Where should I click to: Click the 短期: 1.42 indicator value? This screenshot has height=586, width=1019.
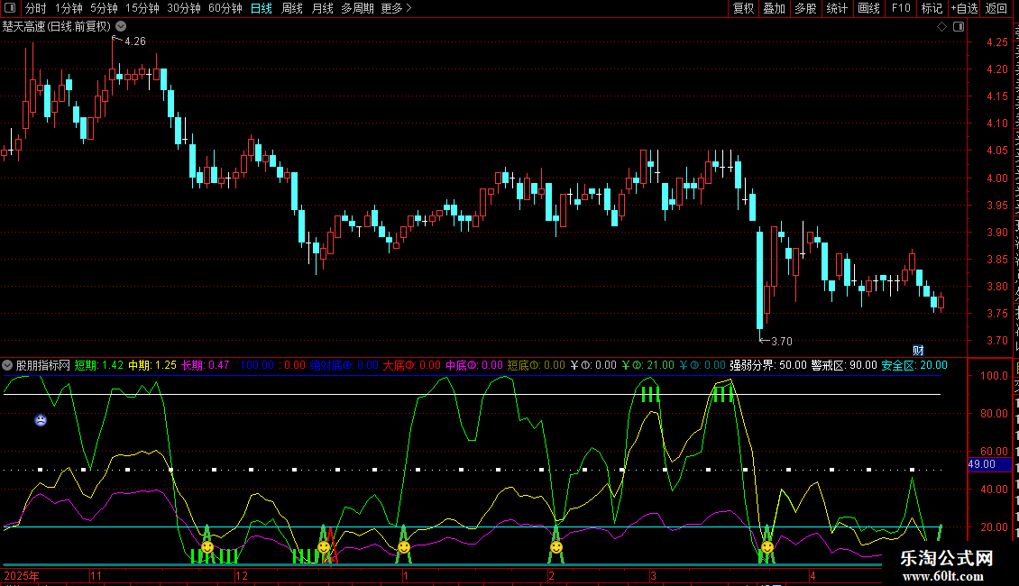(x=99, y=365)
